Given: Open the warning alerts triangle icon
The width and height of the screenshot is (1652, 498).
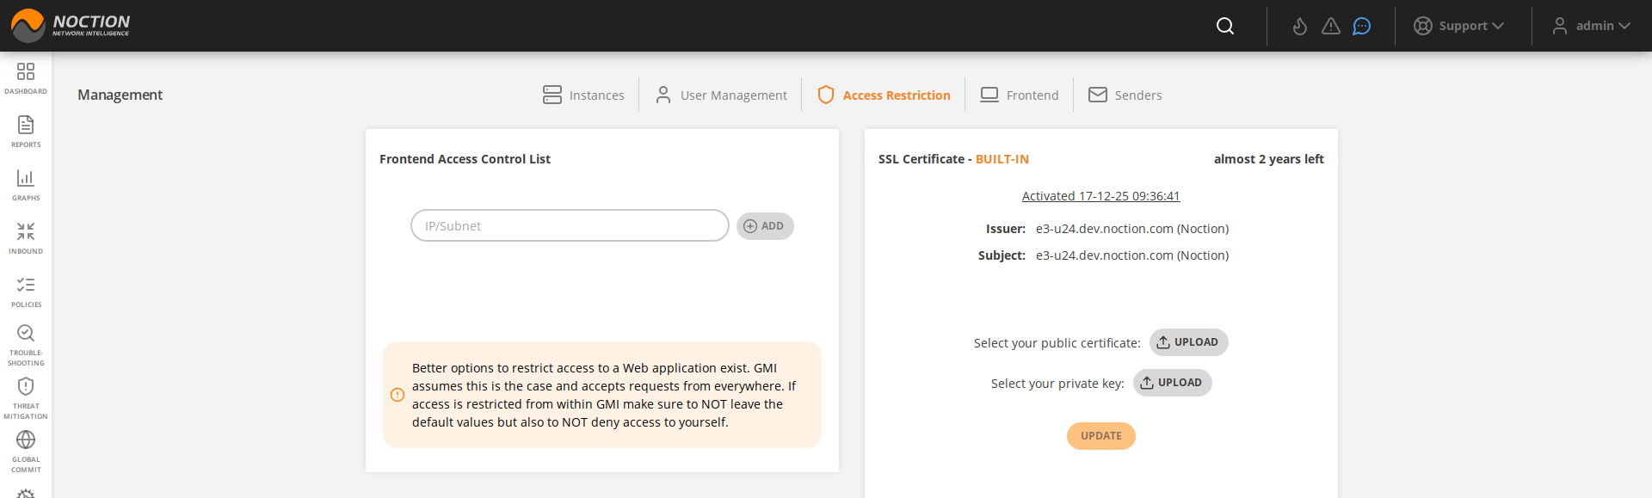Looking at the screenshot, I should tap(1331, 26).
